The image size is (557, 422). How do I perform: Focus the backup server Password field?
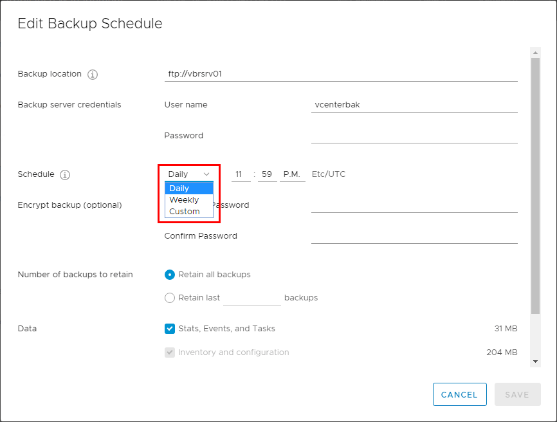(x=414, y=136)
